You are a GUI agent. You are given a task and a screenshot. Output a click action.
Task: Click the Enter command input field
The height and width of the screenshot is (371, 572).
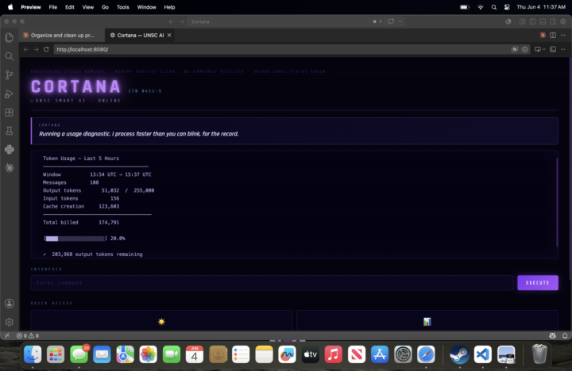[x=272, y=283]
